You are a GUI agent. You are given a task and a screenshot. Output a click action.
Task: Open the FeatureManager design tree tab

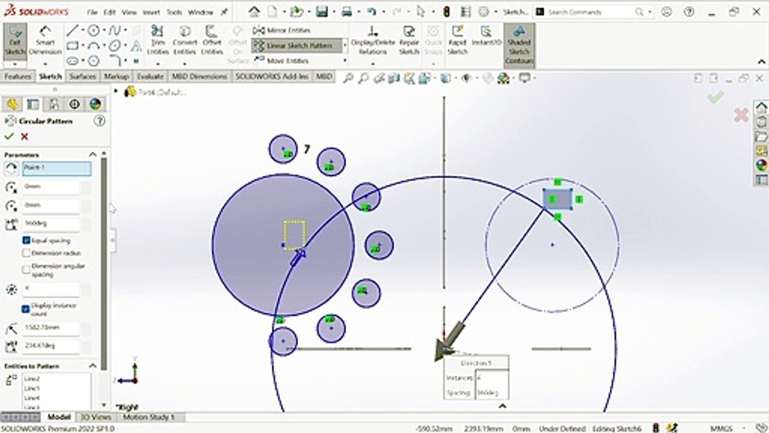click(13, 104)
